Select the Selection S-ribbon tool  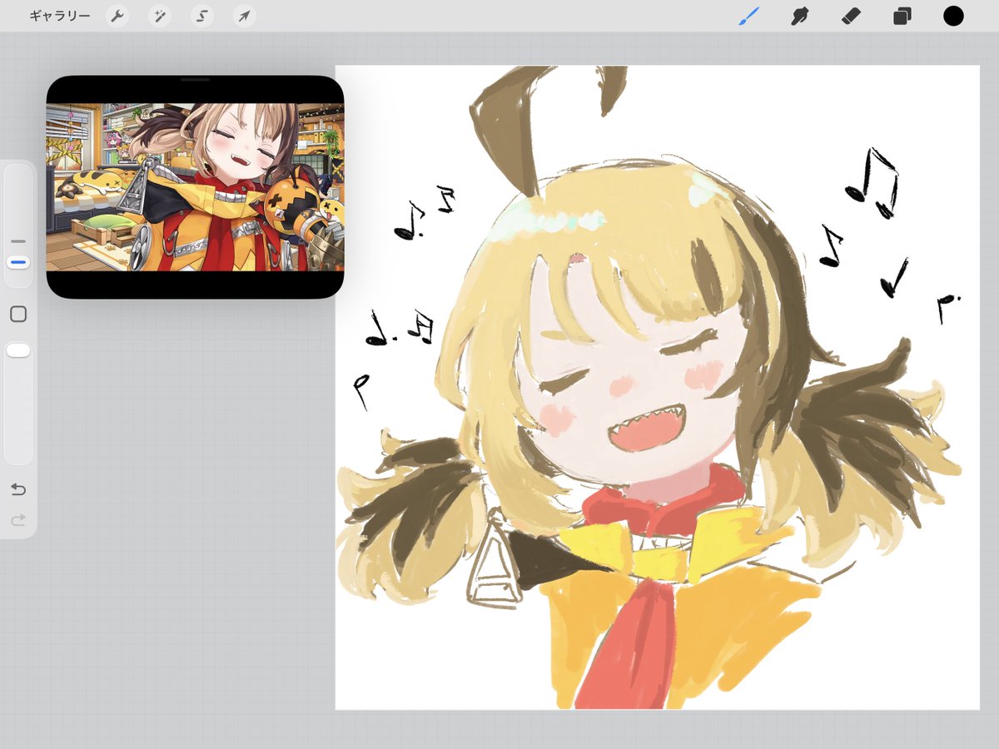click(201, 16)
